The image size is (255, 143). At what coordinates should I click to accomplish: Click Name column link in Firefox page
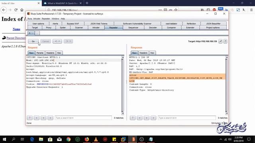(16, 29)
